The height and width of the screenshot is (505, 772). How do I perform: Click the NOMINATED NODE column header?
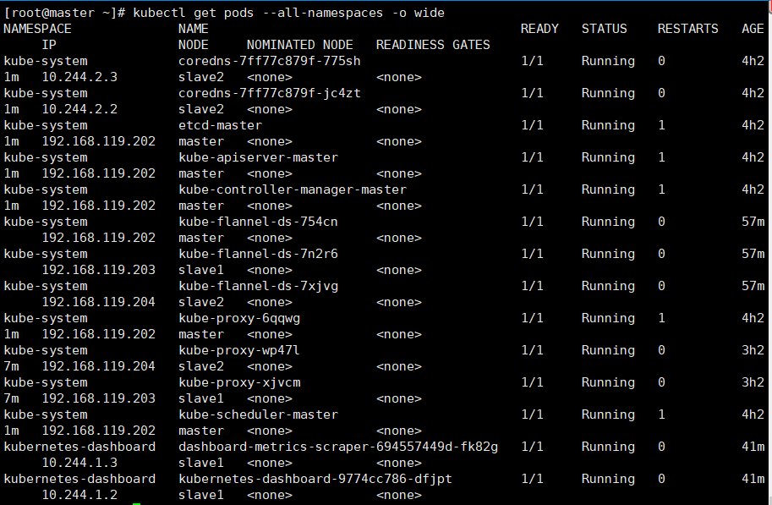(x=300, y=45)
